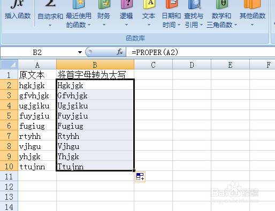Click the Select All corner box
This screenshot has height=211, width=275.
click(x=9, y=65)
